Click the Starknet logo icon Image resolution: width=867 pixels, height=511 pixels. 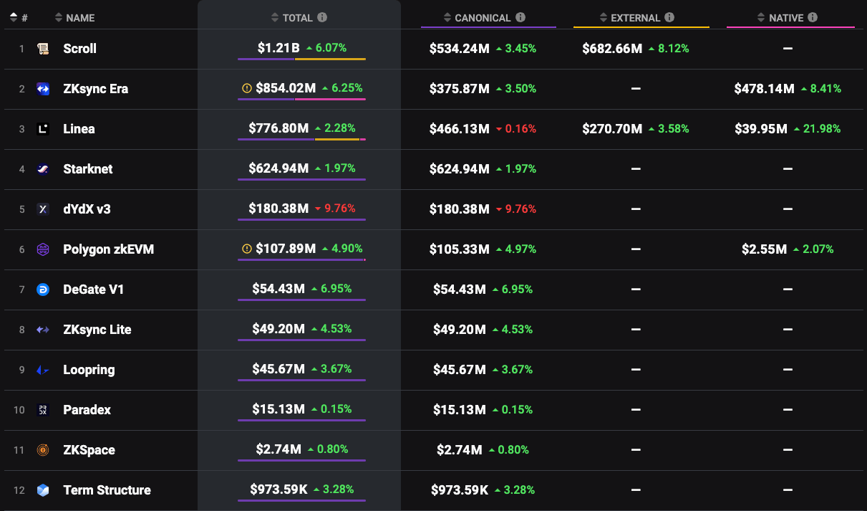pos(43,169)
